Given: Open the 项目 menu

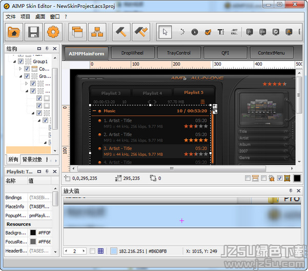Looking at the screenshot, I should pyautogui.click(x=25, y=17).
